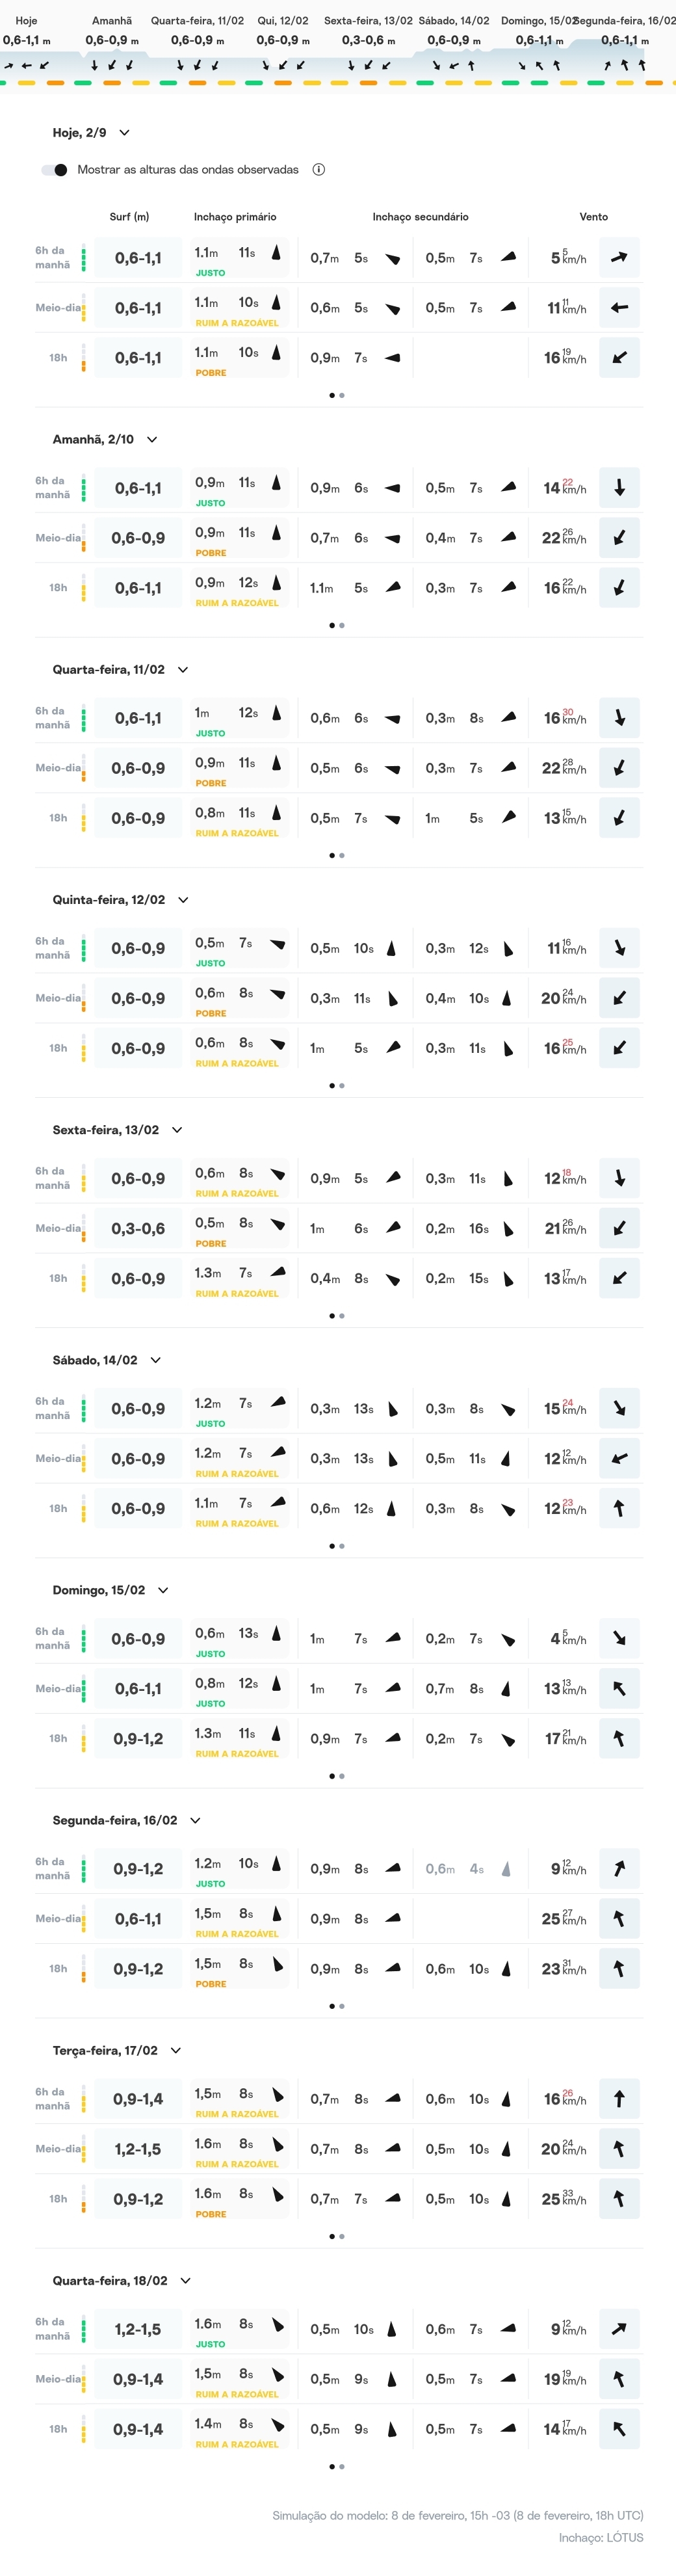Click the rating color bar for today's 6h row
This screenshot has height=2576, width=676.
pos(83,258)
